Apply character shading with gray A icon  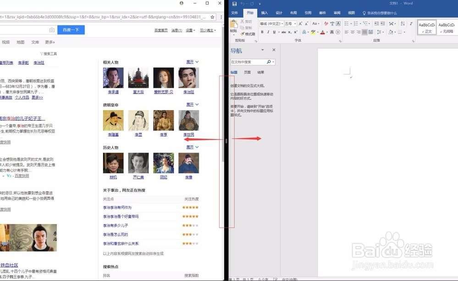332,32
